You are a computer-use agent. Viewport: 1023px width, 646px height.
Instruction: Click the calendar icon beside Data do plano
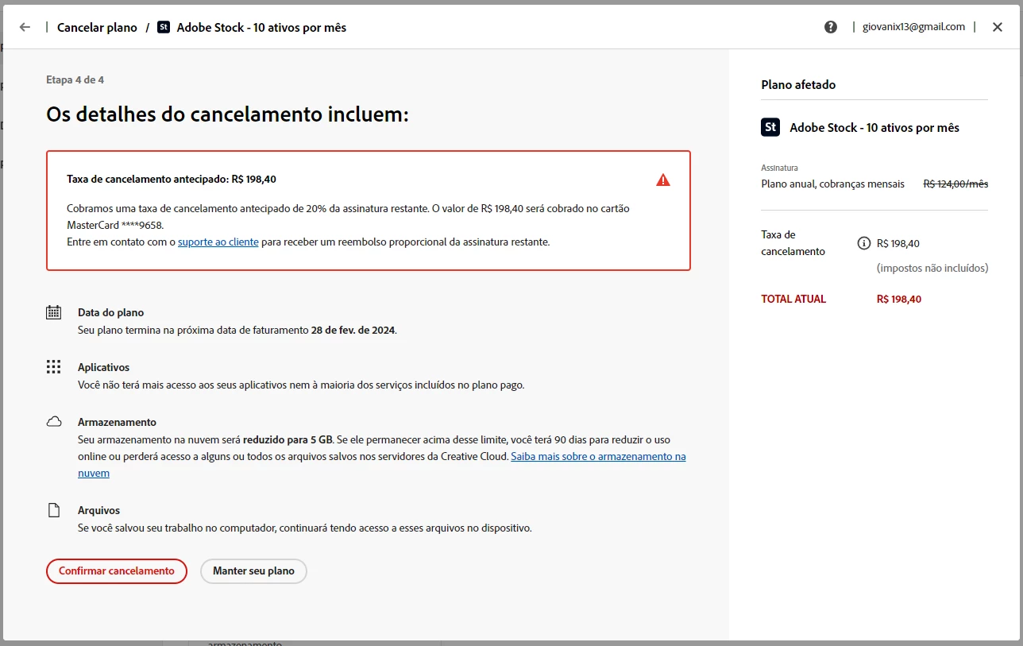tap(53, 312)
